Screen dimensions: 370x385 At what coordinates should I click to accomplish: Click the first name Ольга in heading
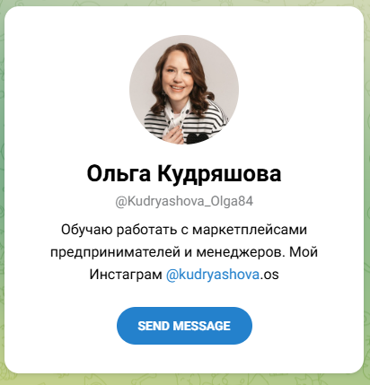coord(119,173)
